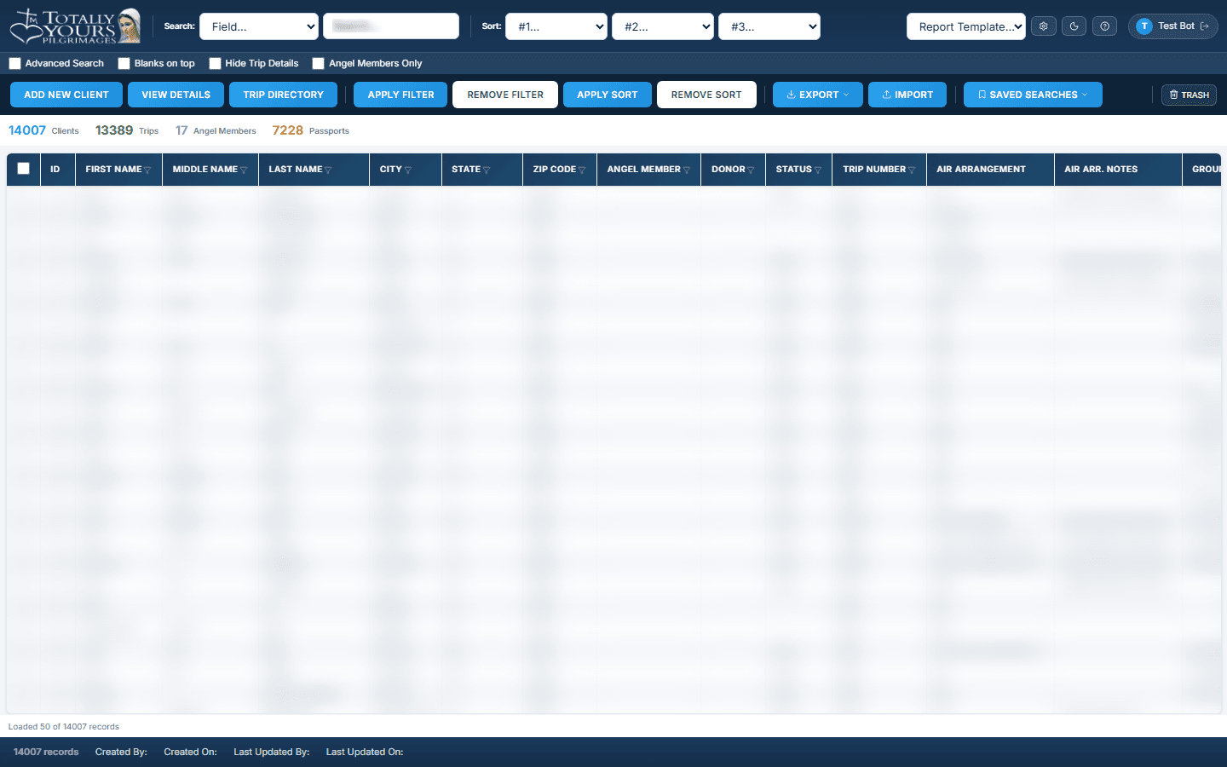The width and height of the screenshot is (1227, 767).
Task: Filter the First Name column via its funnel icon
Action: pos(147,170)
